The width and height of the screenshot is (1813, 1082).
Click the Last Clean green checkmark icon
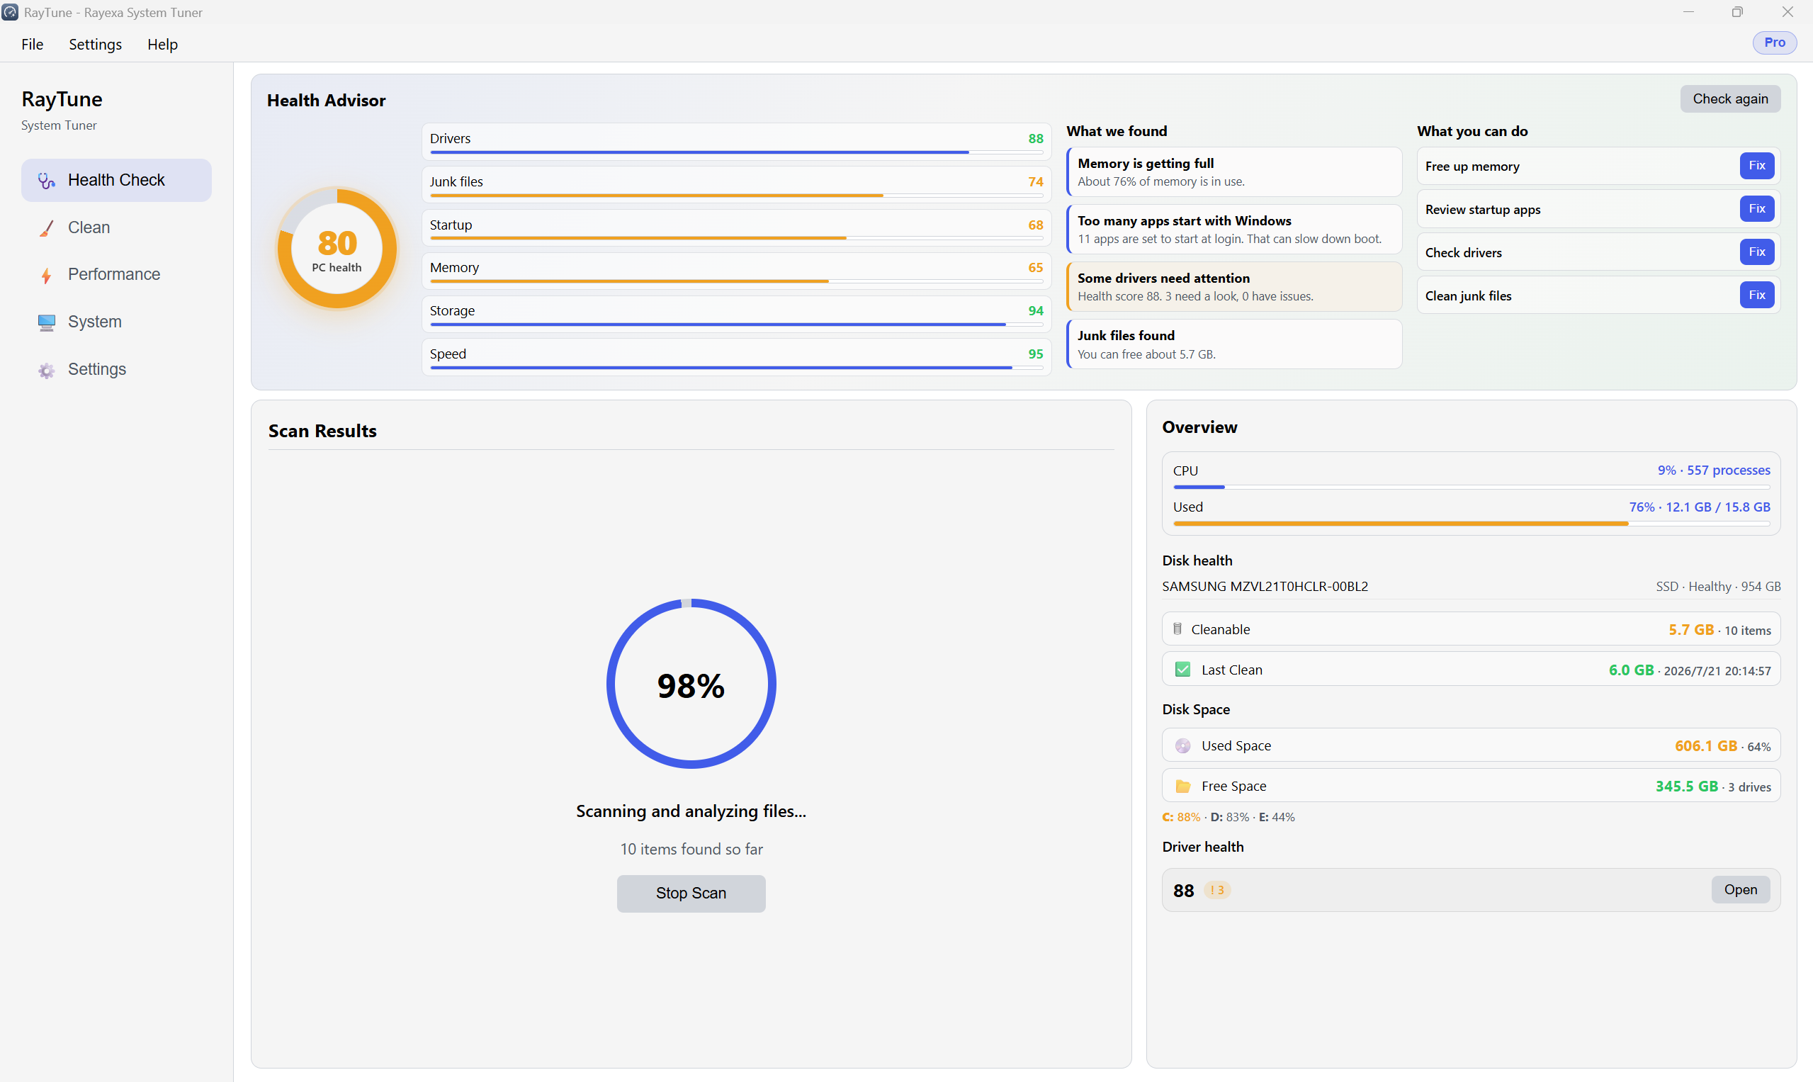click(1182, 669)
